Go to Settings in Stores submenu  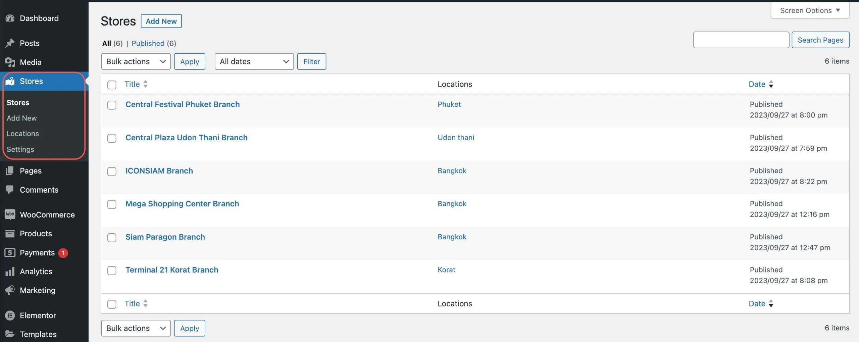[x=20, y=149]
